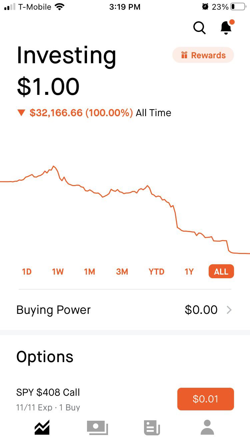Viewport: 250px width, 444px height.
Task: Open the account profile icon
Action: [207, 427]
